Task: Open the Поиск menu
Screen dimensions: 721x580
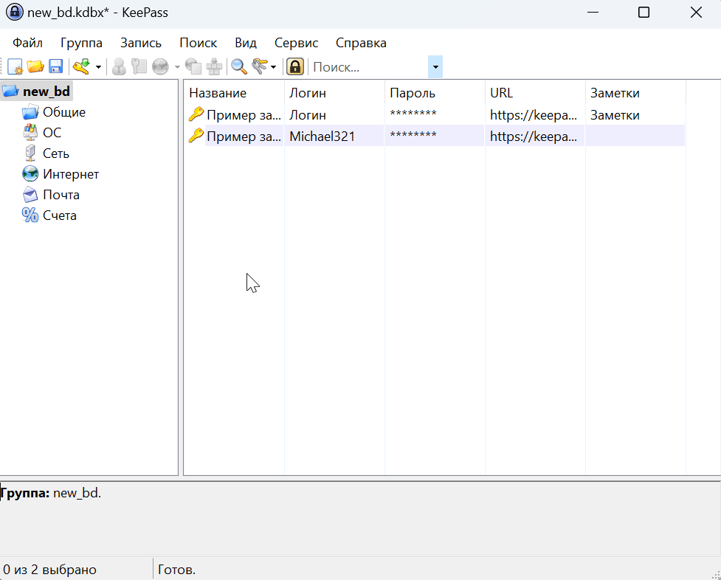Action: pos(199,43)
